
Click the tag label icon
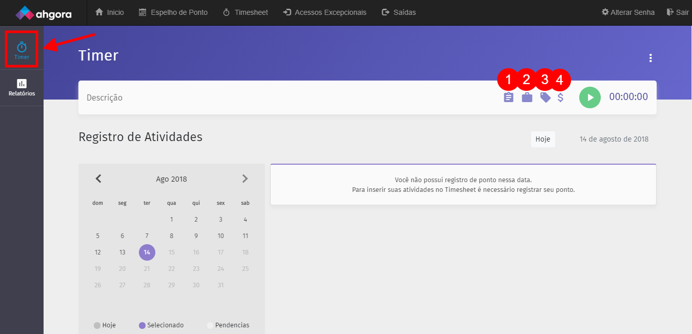(x=545, y=97)
